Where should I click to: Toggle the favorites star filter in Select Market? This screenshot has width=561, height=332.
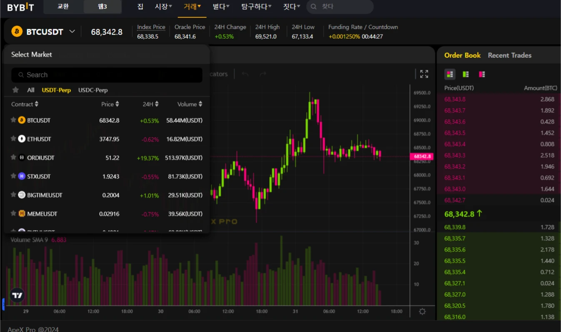click(x=15, y=90)
